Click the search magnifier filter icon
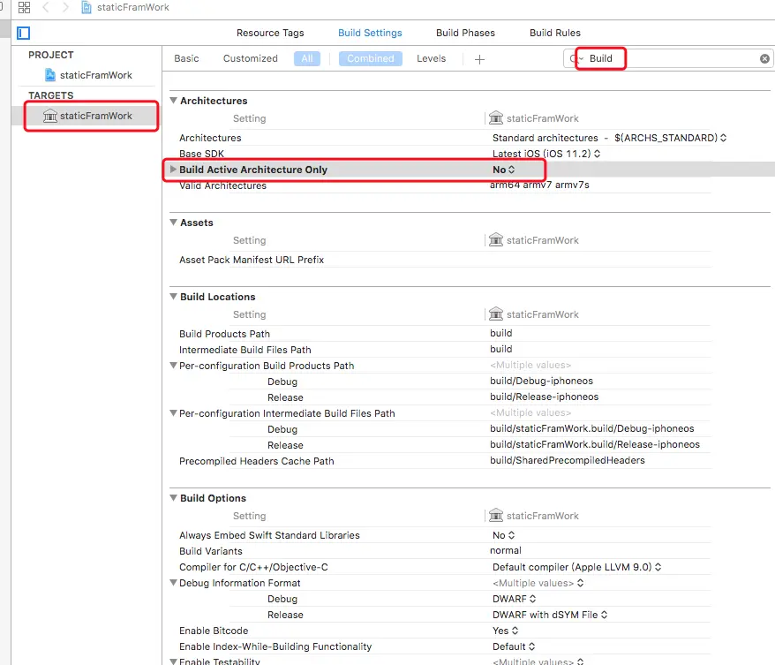 [x=576, y=58]
